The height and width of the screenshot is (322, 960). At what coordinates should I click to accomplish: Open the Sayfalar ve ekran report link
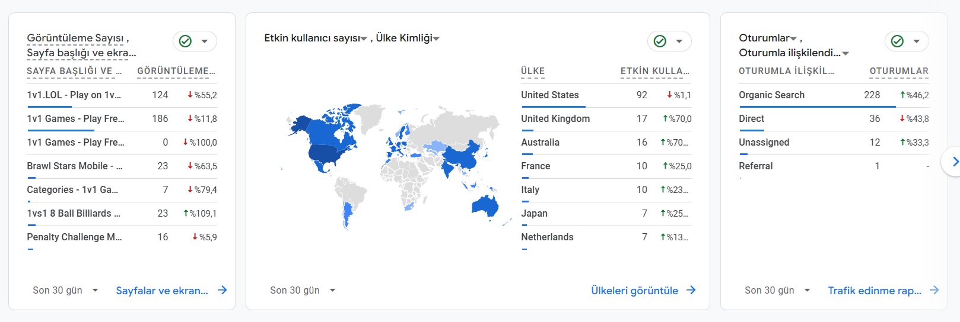[162, 291]
